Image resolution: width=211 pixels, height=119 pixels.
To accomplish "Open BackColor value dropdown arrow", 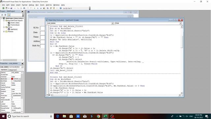I will pyautogui.click(x=20, y=79).
